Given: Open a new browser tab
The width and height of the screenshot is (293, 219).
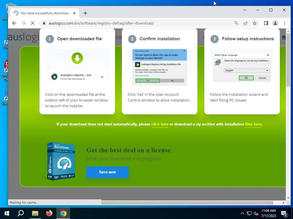Looking at the screenshot, I should [x=85, y=13].
